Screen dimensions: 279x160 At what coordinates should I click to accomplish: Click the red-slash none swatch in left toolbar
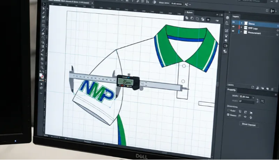point(42,77)
